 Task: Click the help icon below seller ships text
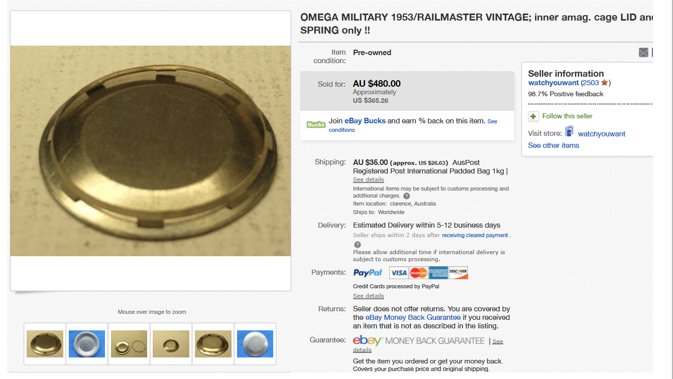pos(358,245)
